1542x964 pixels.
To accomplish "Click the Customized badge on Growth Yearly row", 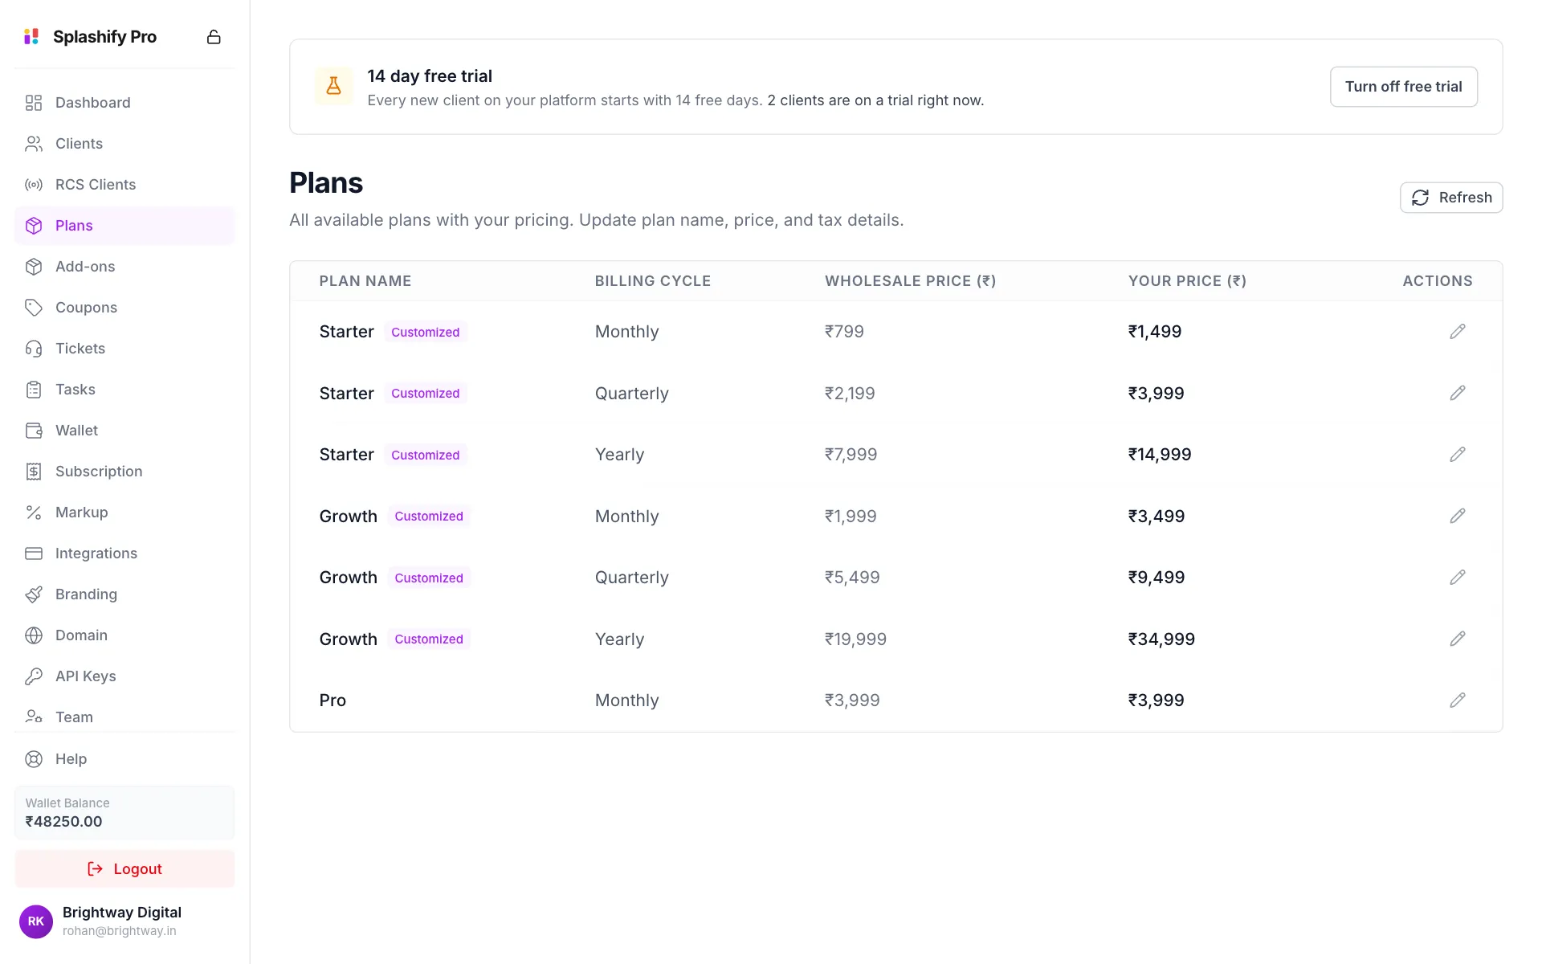I will pyautogui.click(x=429, y=639).
